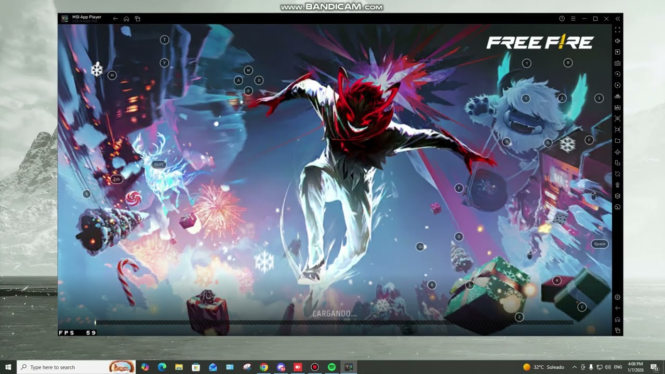Click the C key overlay marker

pos(582,307)
